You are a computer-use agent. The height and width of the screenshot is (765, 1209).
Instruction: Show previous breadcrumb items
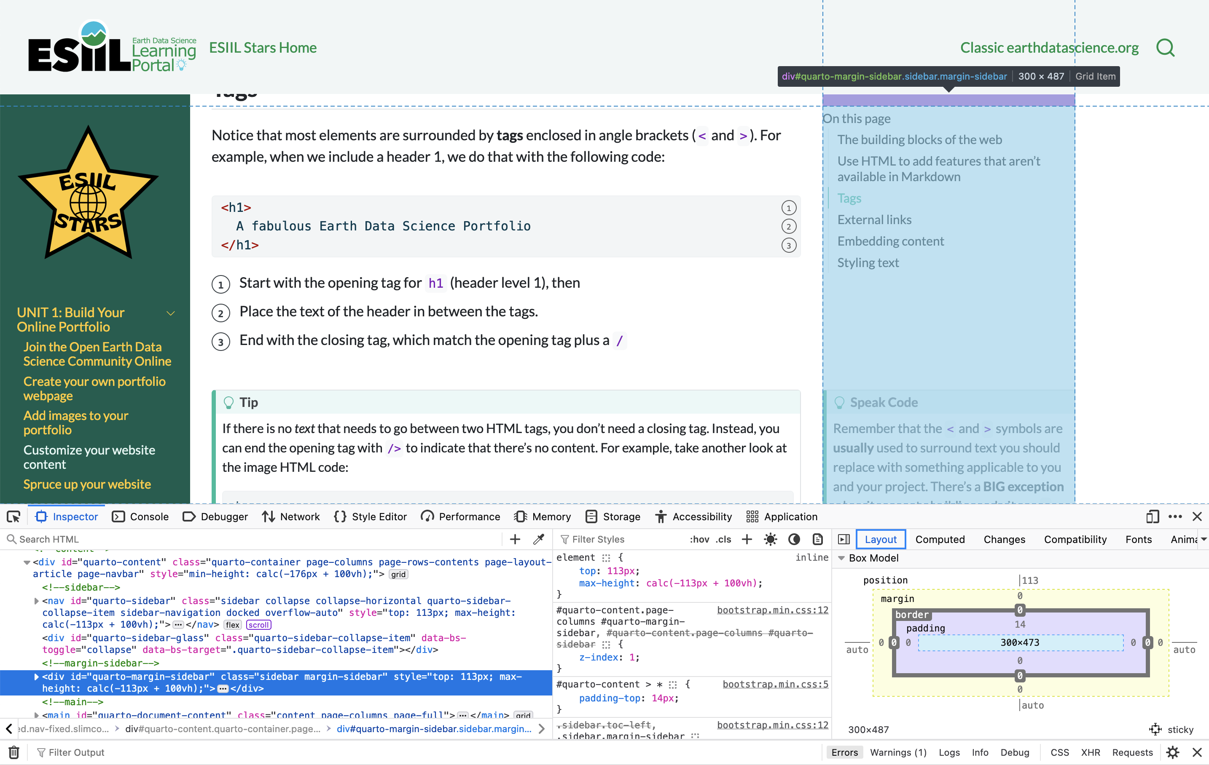8,728
